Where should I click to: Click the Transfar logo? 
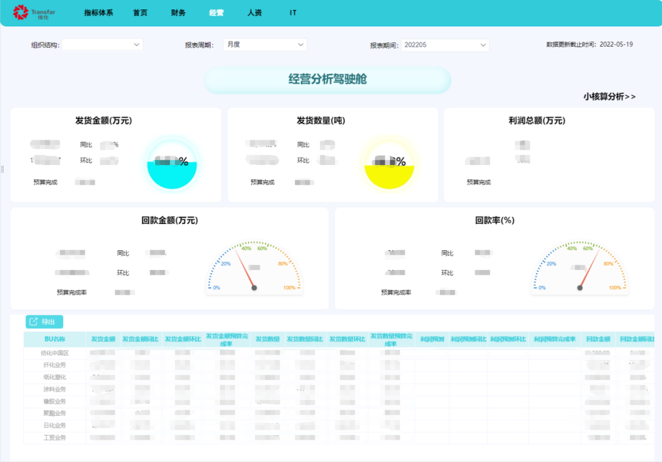[x=34, y=12]
